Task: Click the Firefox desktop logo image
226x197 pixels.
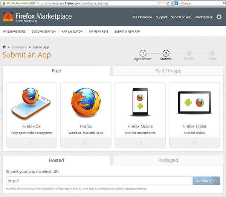Action: pyautogui.click(x=86, y=103)
